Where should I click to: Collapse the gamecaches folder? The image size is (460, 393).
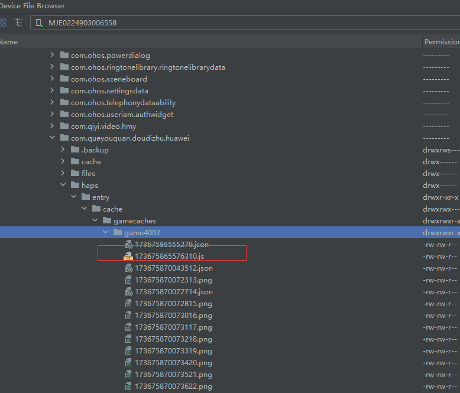[95, 220]
